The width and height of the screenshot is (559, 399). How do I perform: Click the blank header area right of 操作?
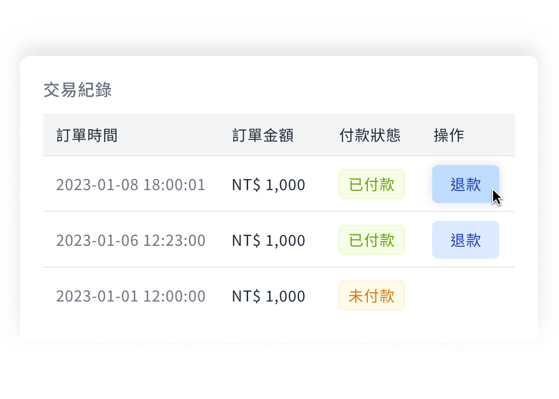[492, 135]
